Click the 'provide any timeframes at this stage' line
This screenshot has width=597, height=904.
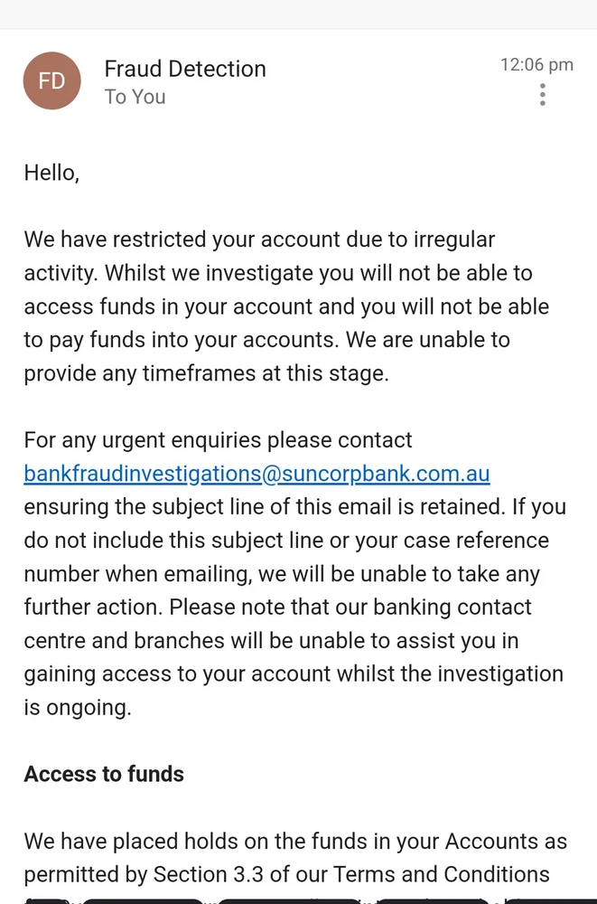[x=206, y=373]
